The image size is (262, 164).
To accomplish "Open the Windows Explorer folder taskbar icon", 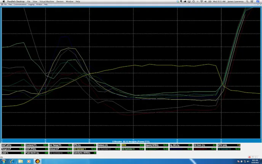I will click(20, 161).
